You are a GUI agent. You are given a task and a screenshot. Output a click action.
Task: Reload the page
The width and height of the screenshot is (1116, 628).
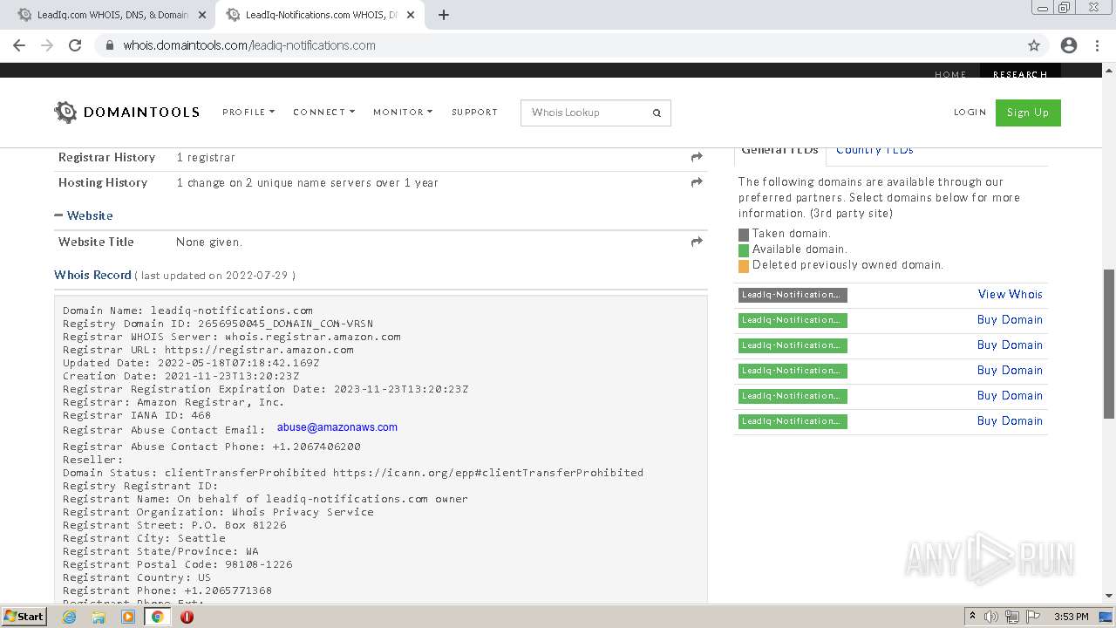tap(75, 45)
